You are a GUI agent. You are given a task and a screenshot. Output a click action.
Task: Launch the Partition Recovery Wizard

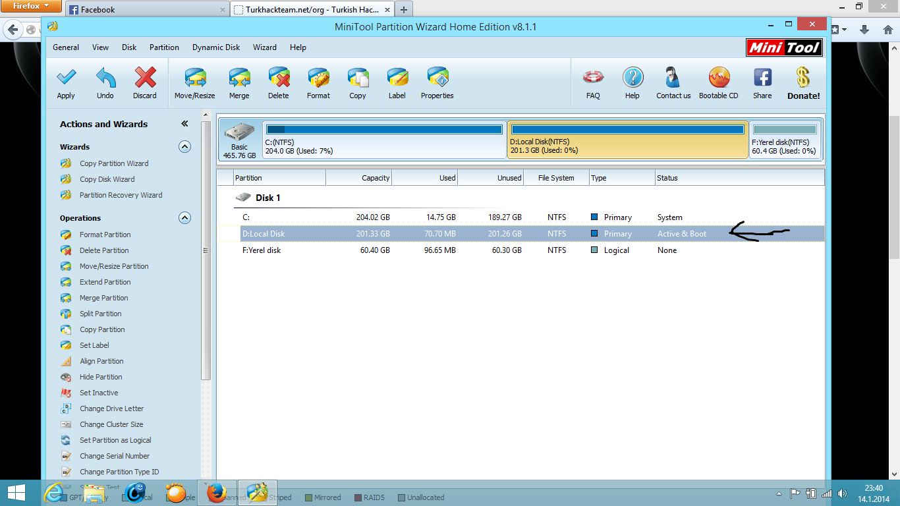(x=121, y=195)
